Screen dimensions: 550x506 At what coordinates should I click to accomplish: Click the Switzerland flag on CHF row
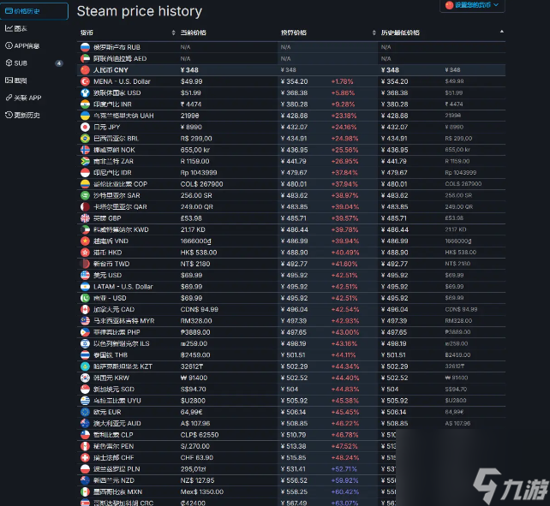tap(85, 457)
